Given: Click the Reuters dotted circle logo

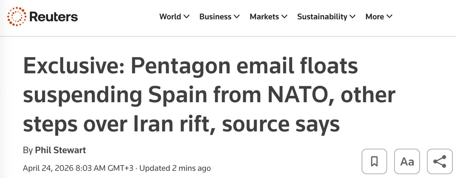Looking at the screenshot, I should pos(17,16).
